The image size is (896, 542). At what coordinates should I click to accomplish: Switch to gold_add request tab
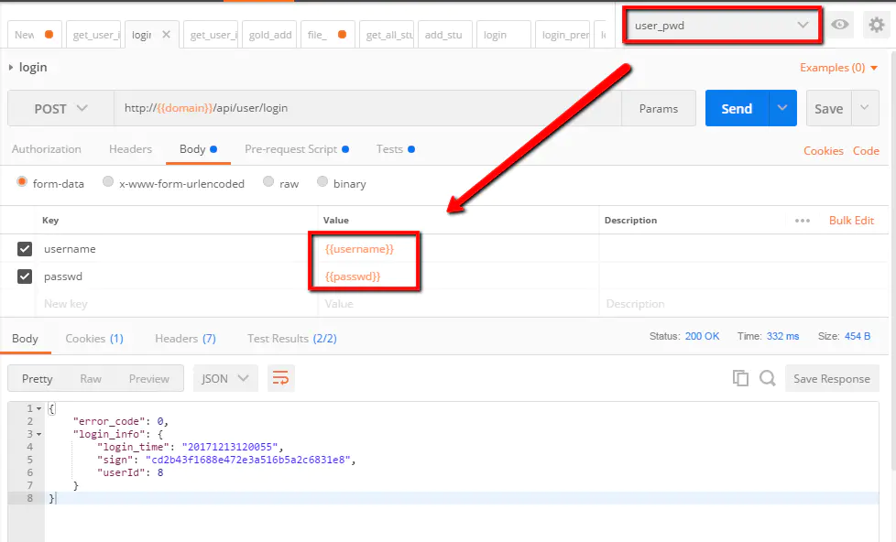click(x=270, y=35)
